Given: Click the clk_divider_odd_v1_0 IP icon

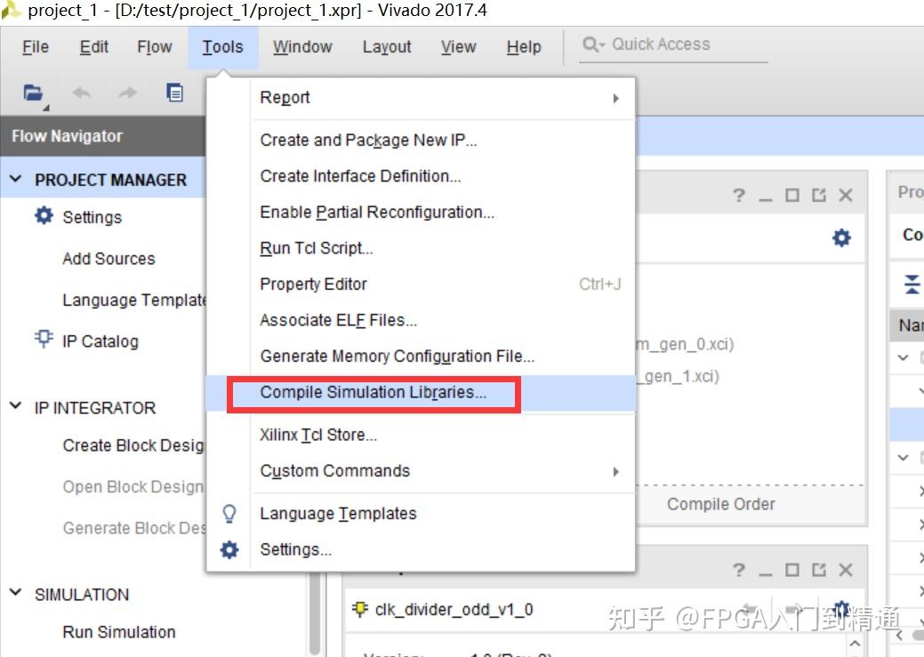Looking at the screenshot, I should click(359, 609).
